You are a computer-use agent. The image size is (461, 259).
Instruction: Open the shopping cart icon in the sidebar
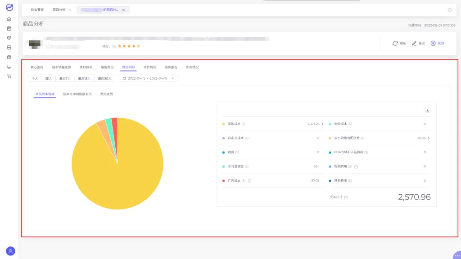tap(9, 76)
